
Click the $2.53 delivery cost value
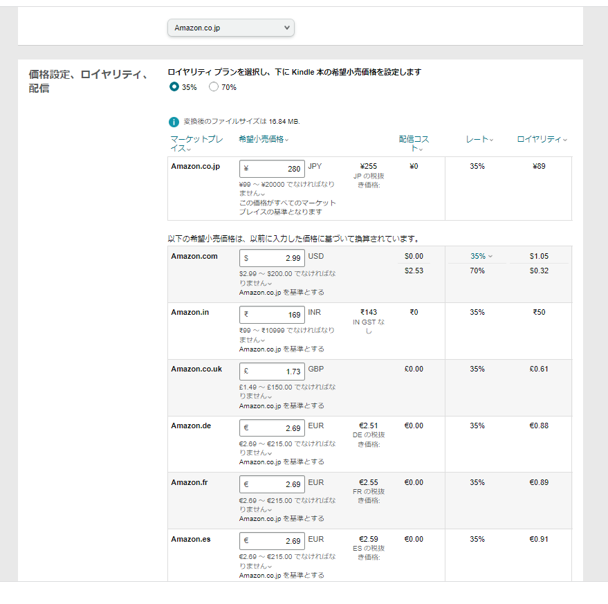point(414,271)
